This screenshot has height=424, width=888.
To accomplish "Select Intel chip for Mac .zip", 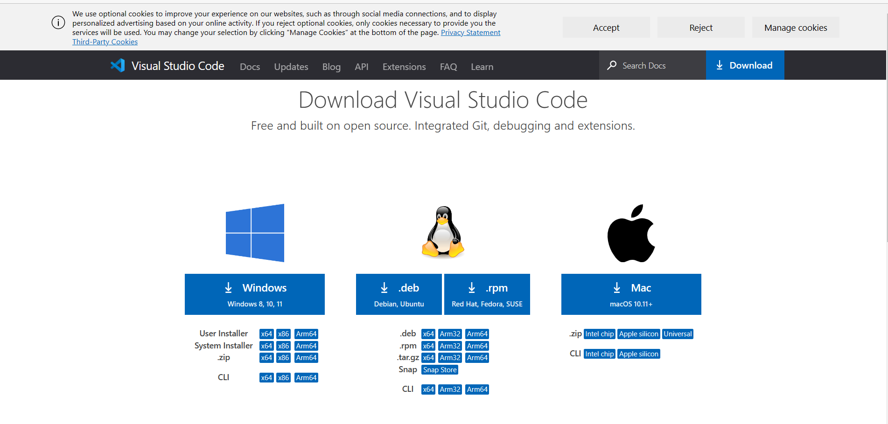I will (600, 334).
